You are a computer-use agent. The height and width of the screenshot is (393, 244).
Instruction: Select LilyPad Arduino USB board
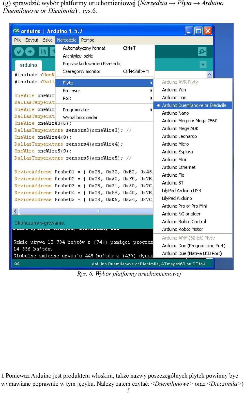pyautogui.click(x=193, y=191)
